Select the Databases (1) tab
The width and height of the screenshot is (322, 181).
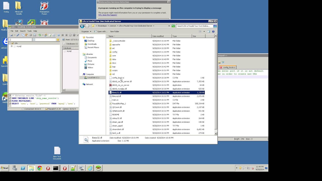click(71, 44)
